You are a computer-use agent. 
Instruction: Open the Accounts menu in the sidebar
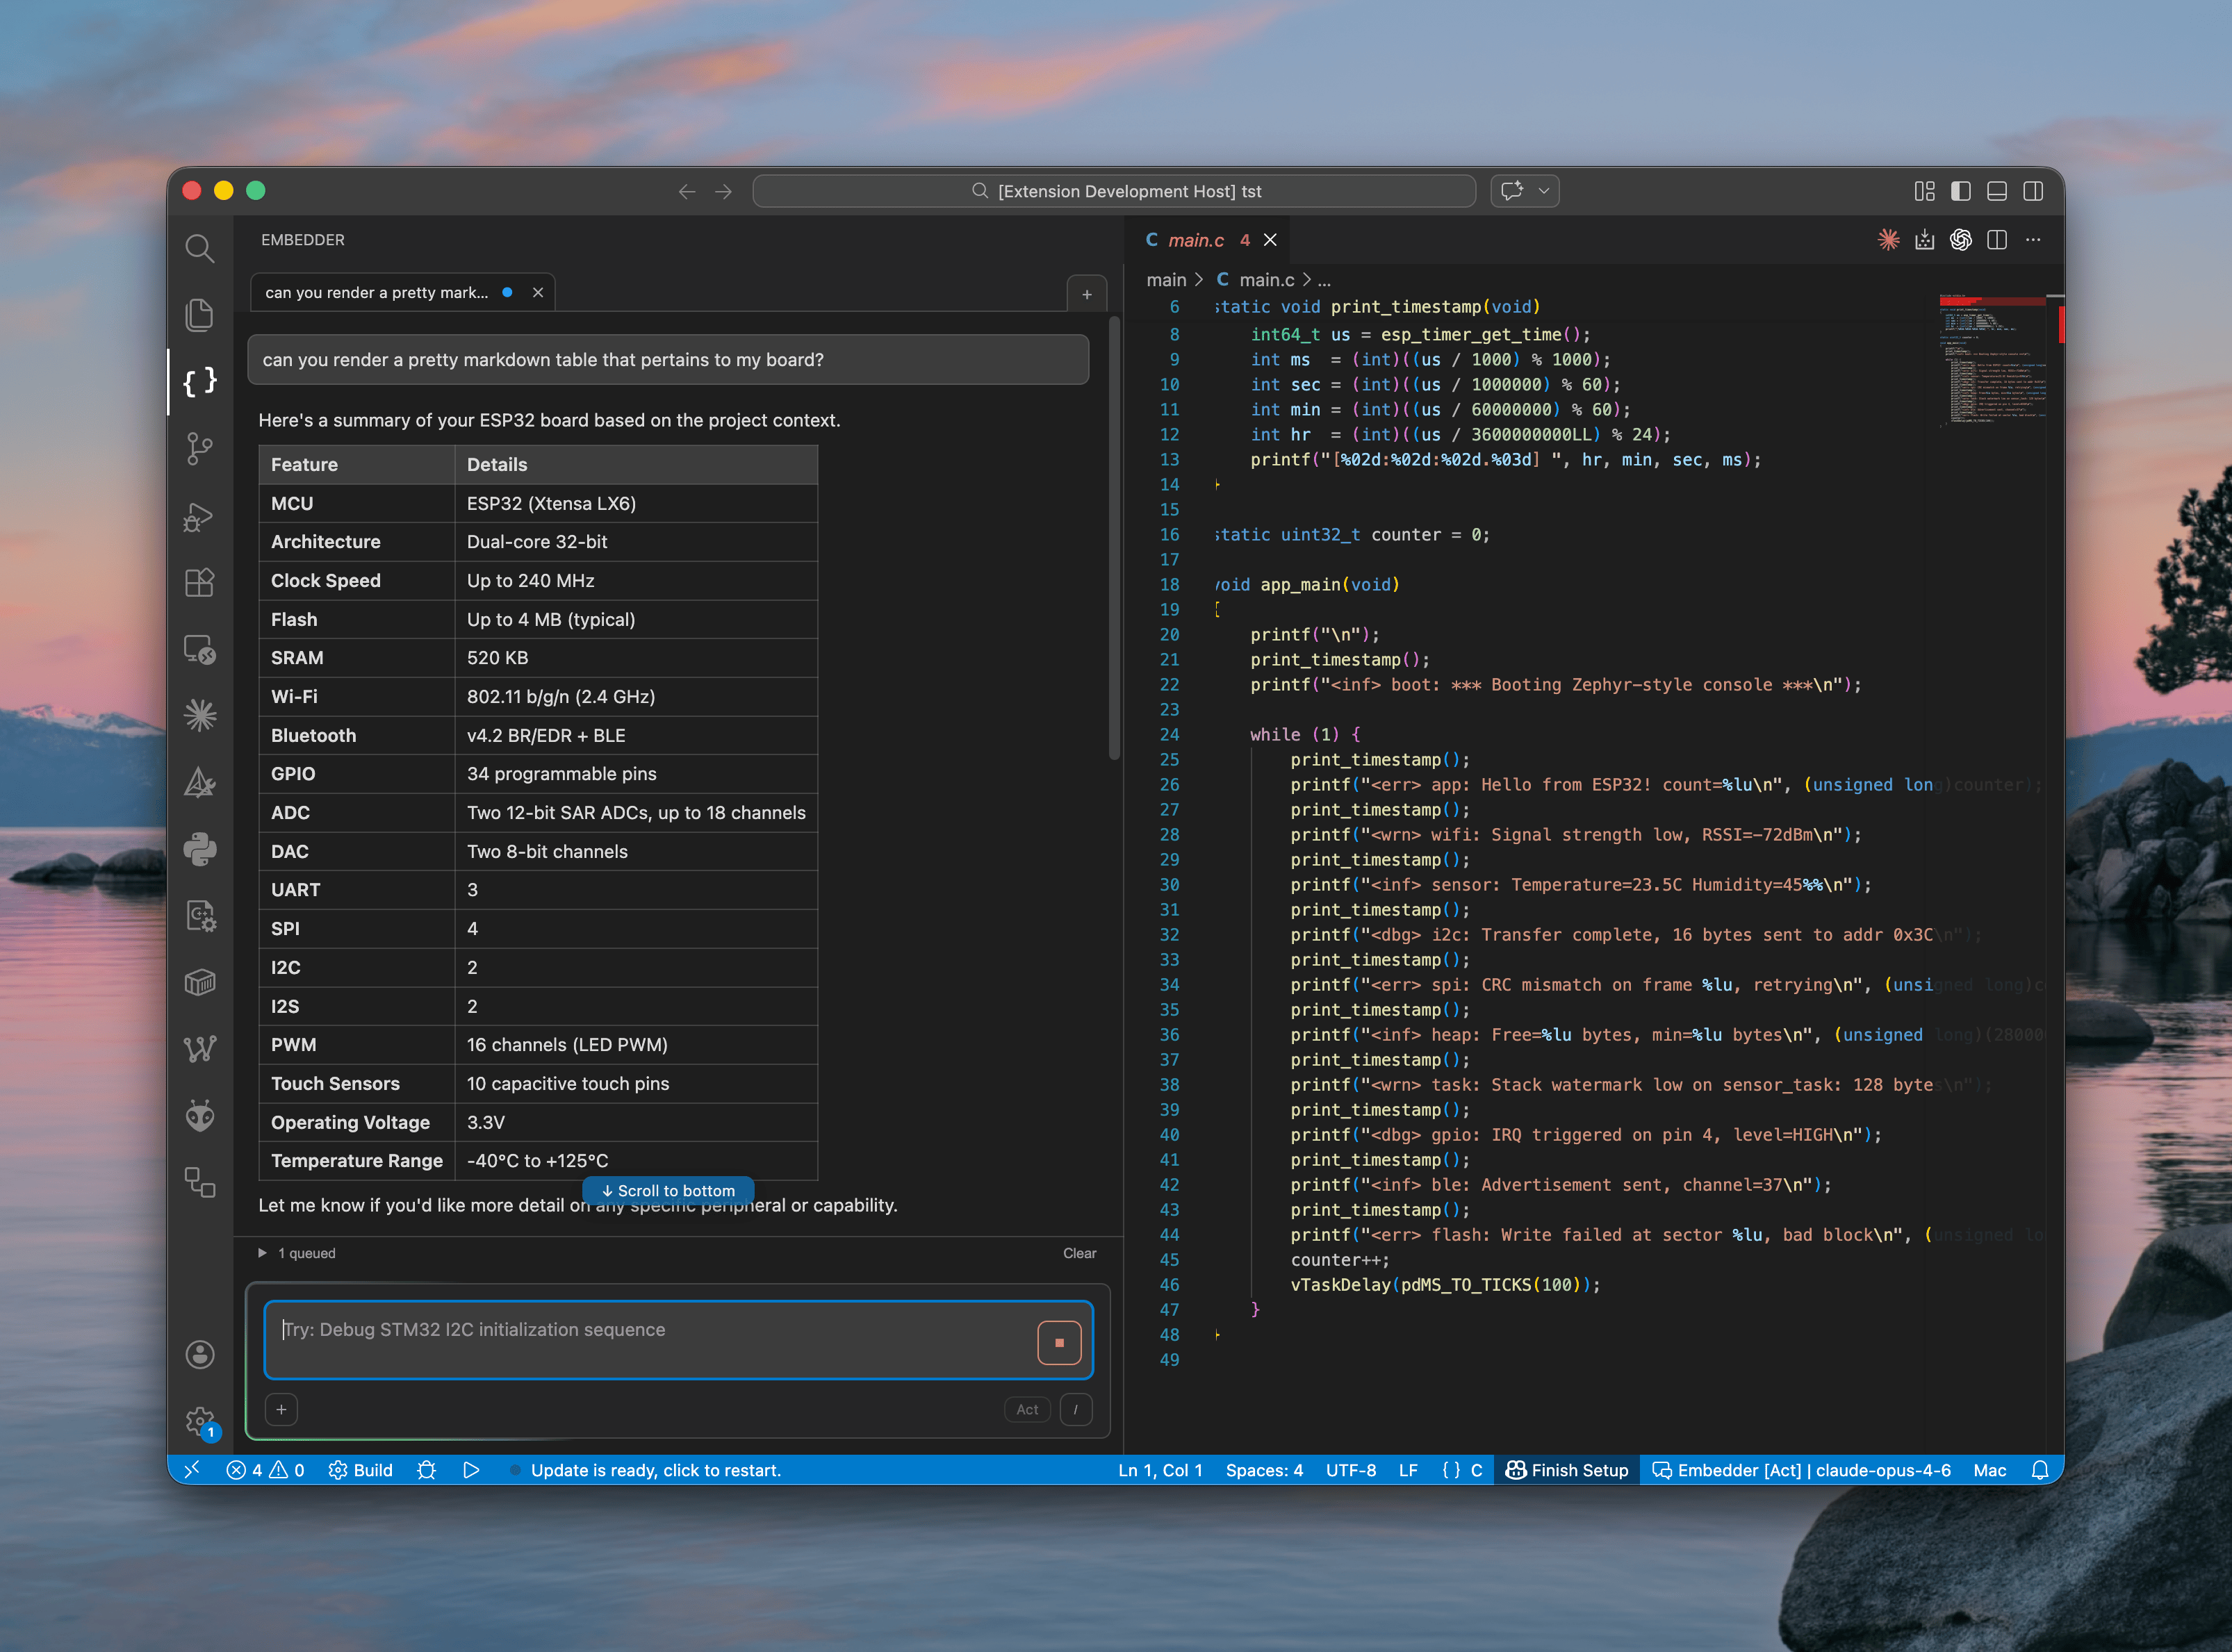click(x=200, y=1354)
